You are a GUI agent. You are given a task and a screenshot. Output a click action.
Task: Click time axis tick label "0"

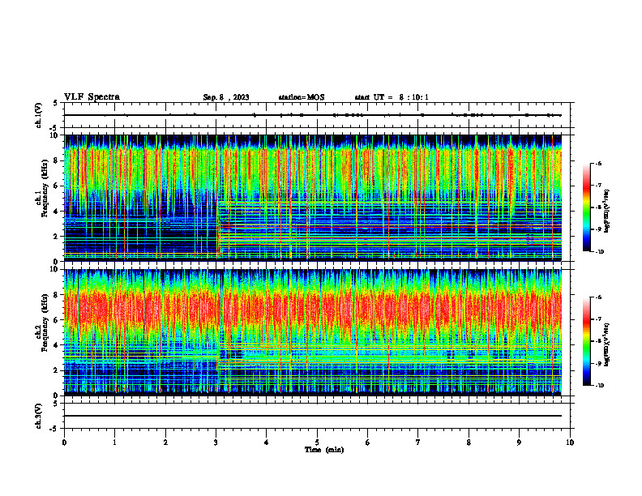point(64,443)
